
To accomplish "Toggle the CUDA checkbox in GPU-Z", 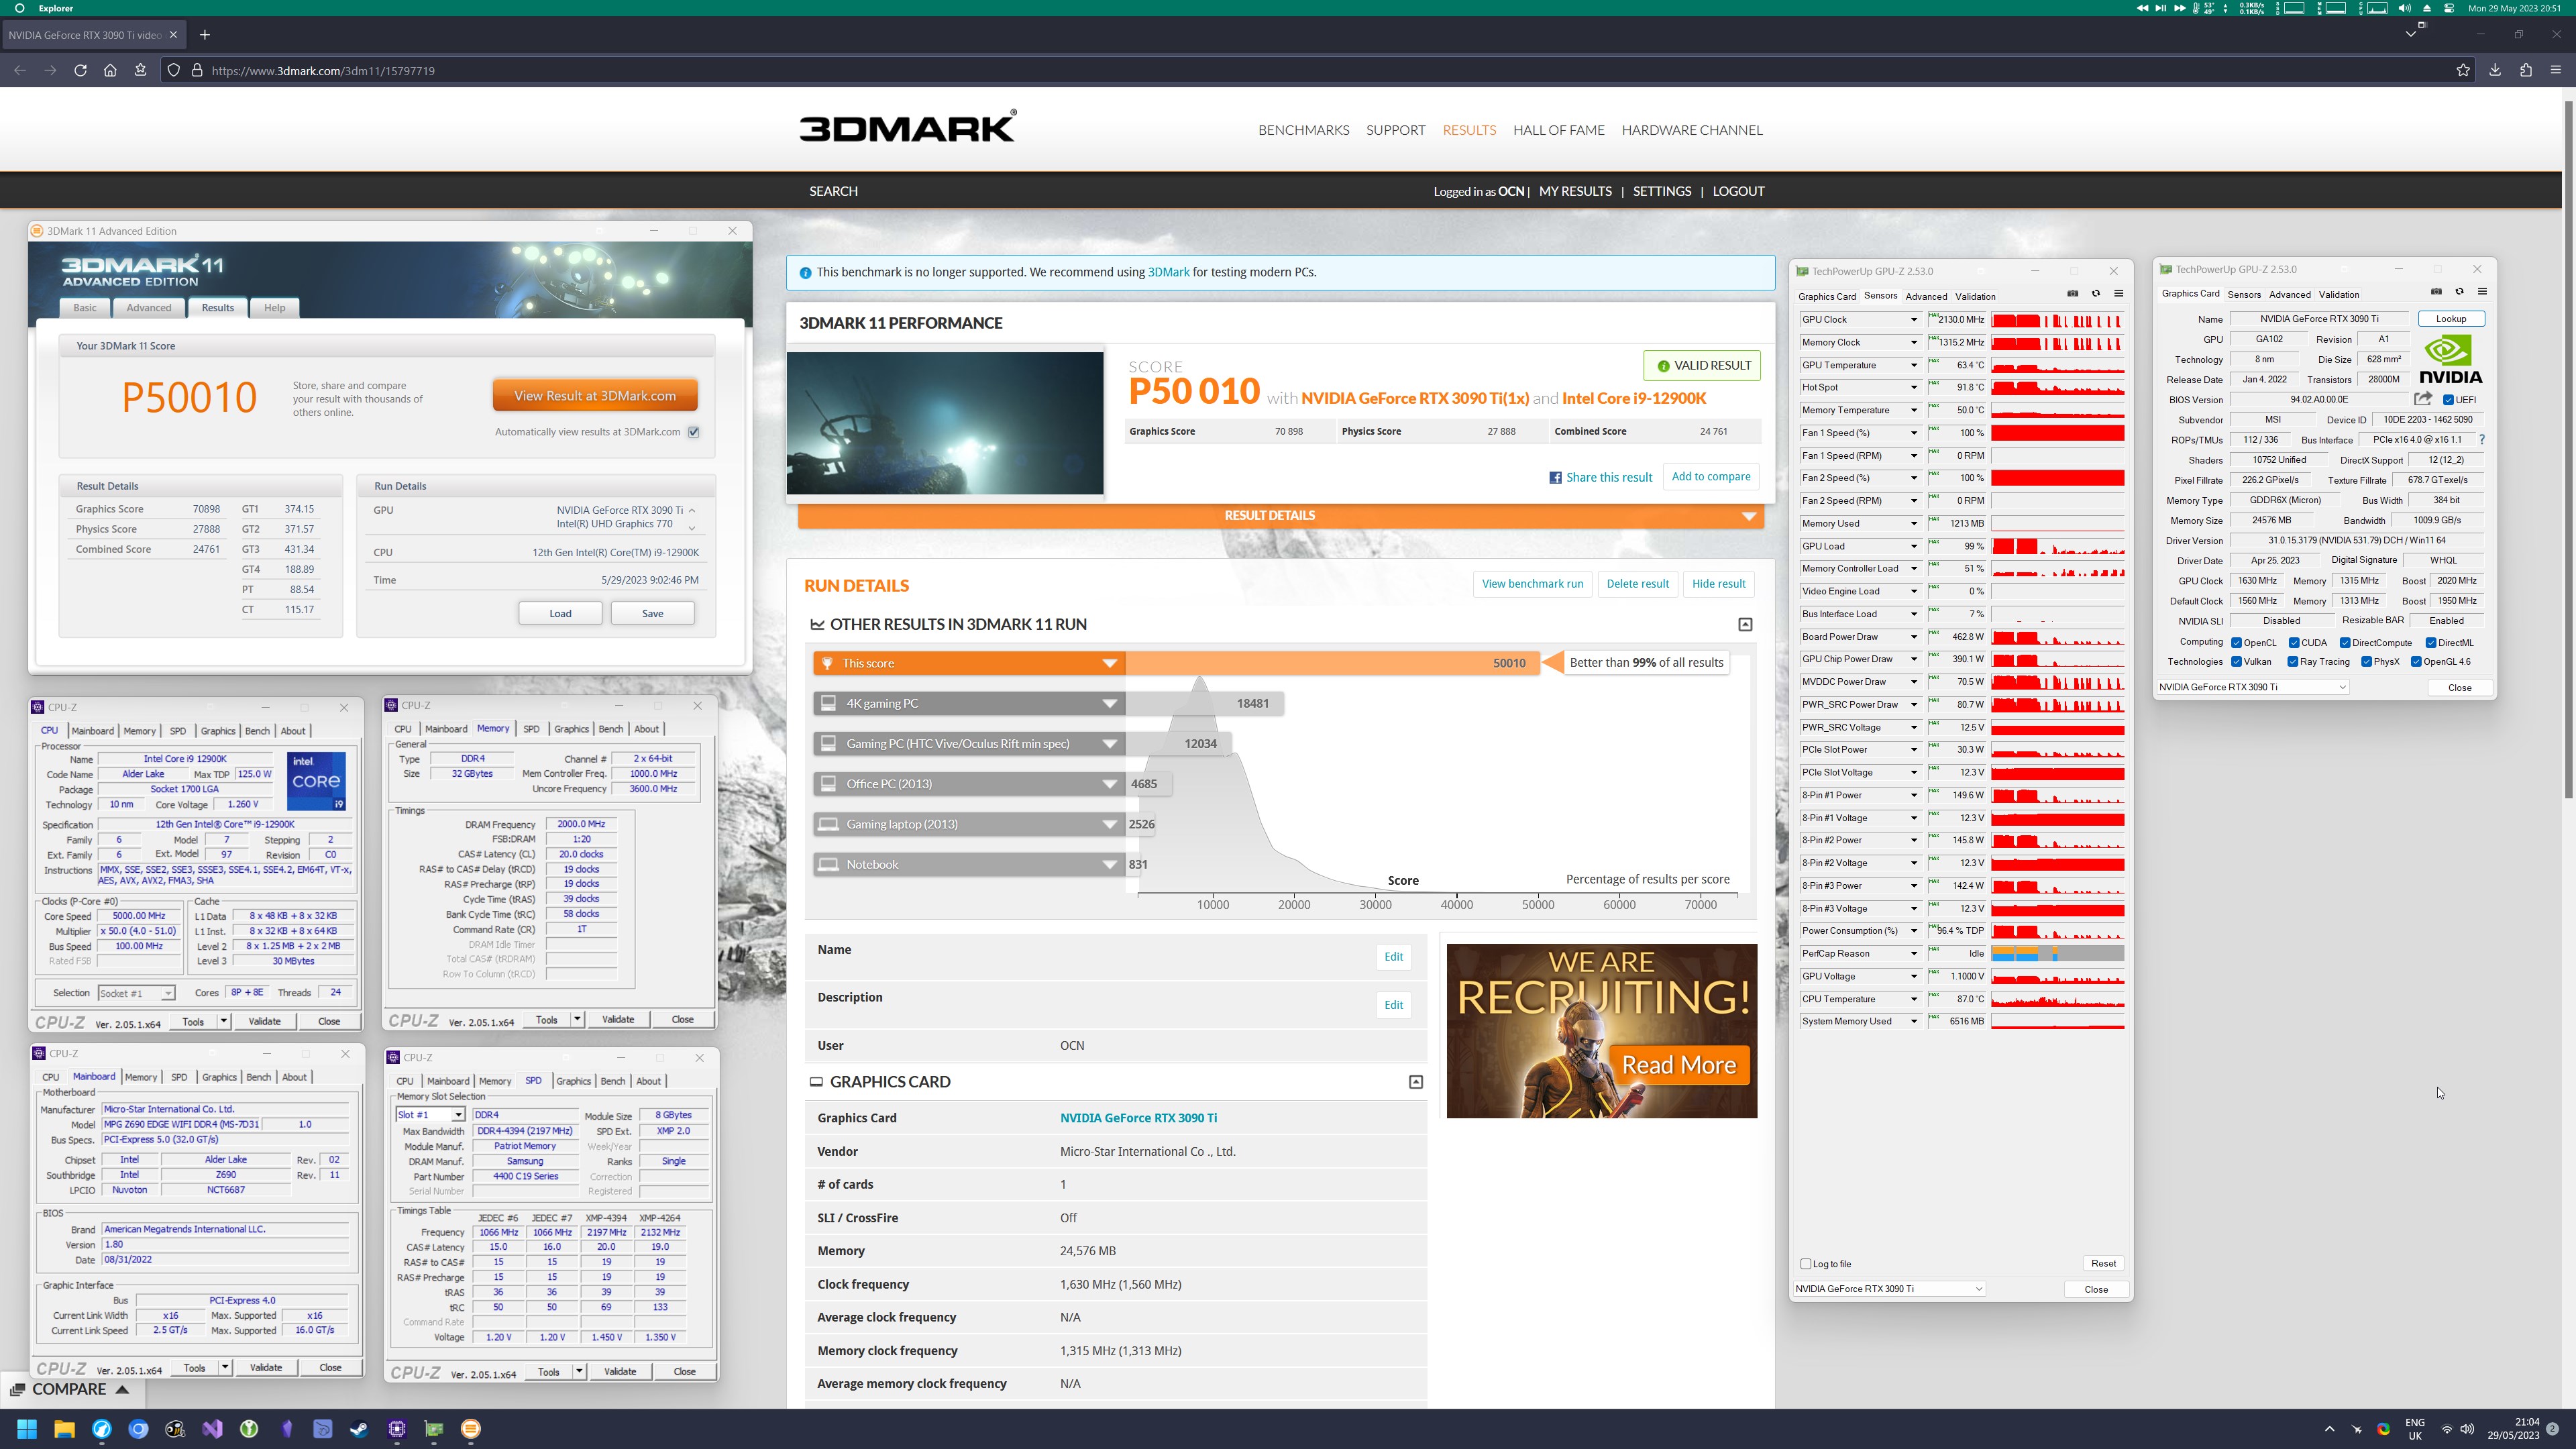I will tap(2294, 643).
